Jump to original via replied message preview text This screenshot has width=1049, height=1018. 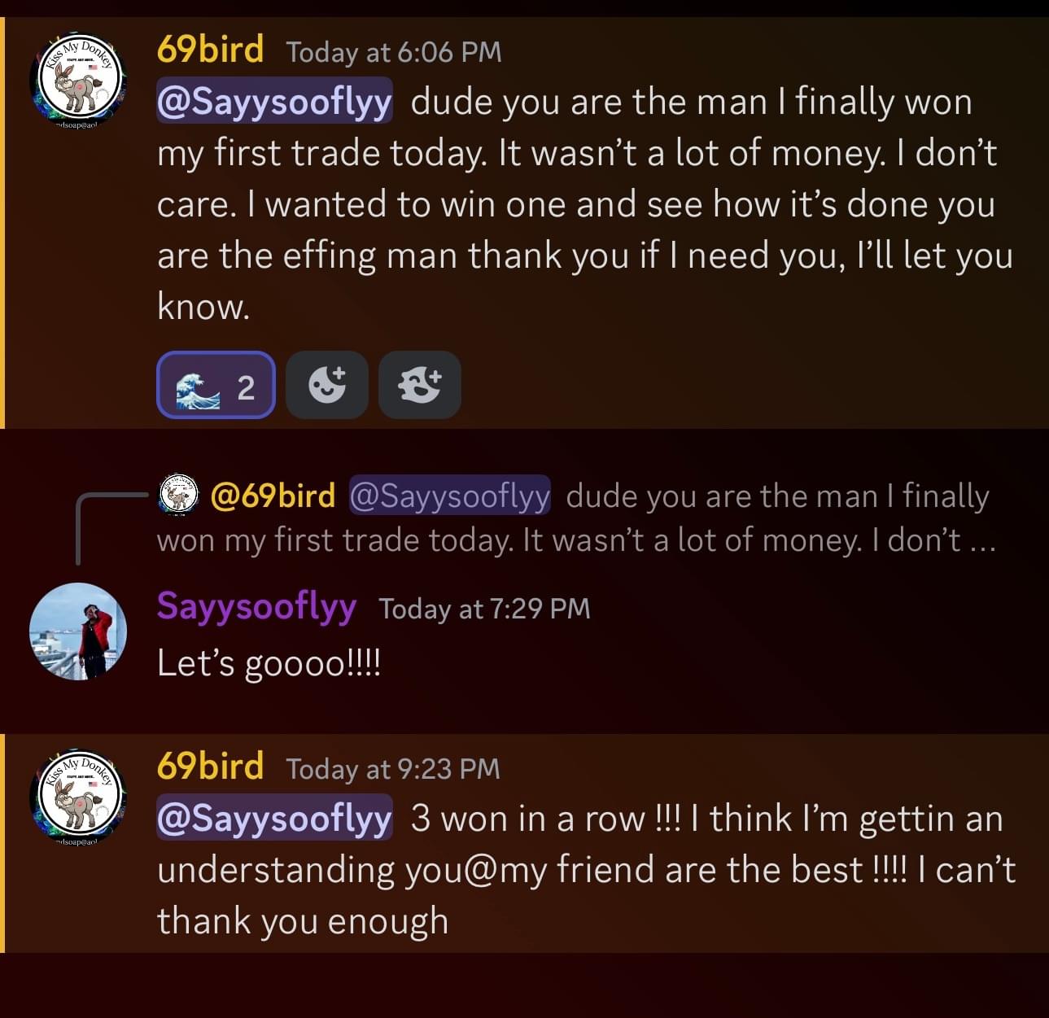click(x=576, y=518)
